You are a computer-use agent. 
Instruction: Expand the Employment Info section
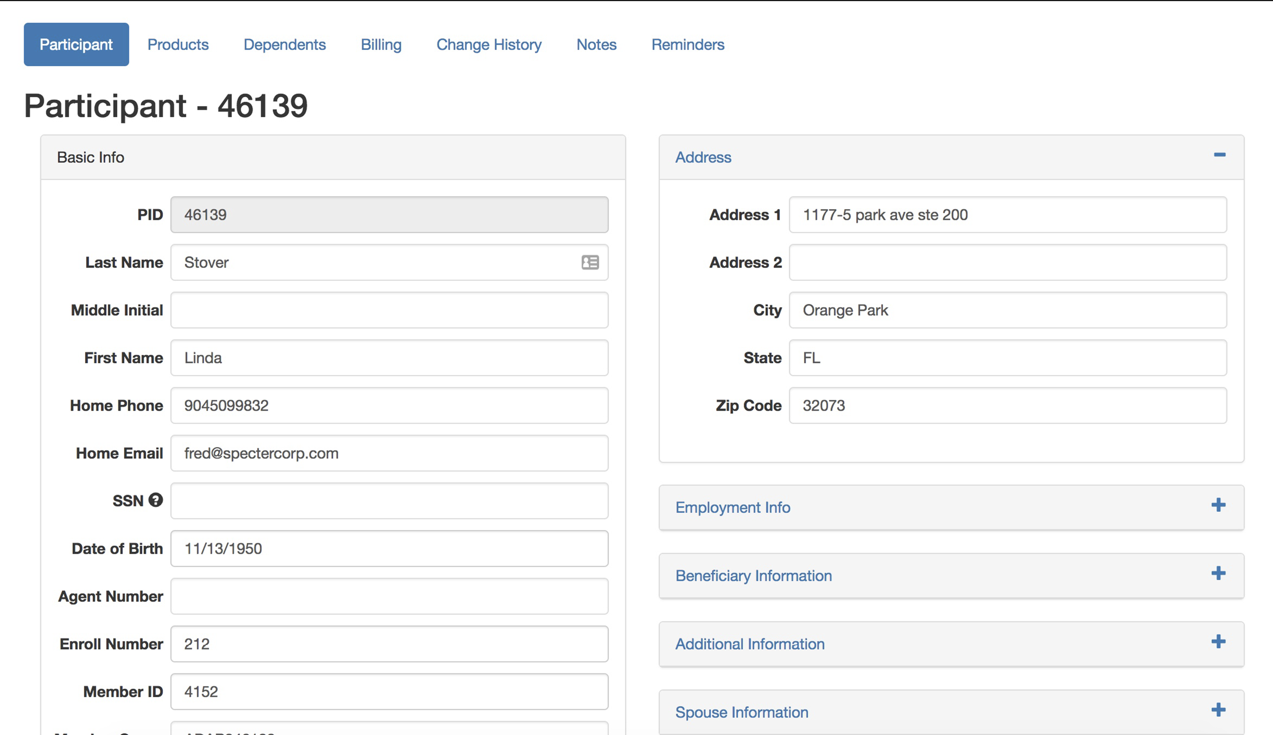point(1218,504)
